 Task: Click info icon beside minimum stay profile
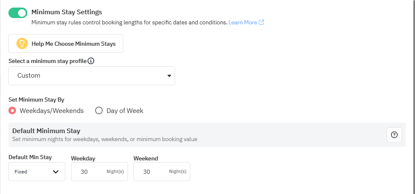[91, 61]
